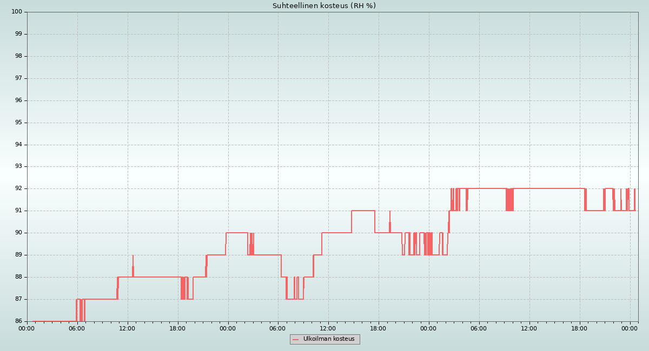Click the leftmost 00:00 x-axis time label
Screen dimensions: 649x351
pyautogui.click(x=27, y=328)
